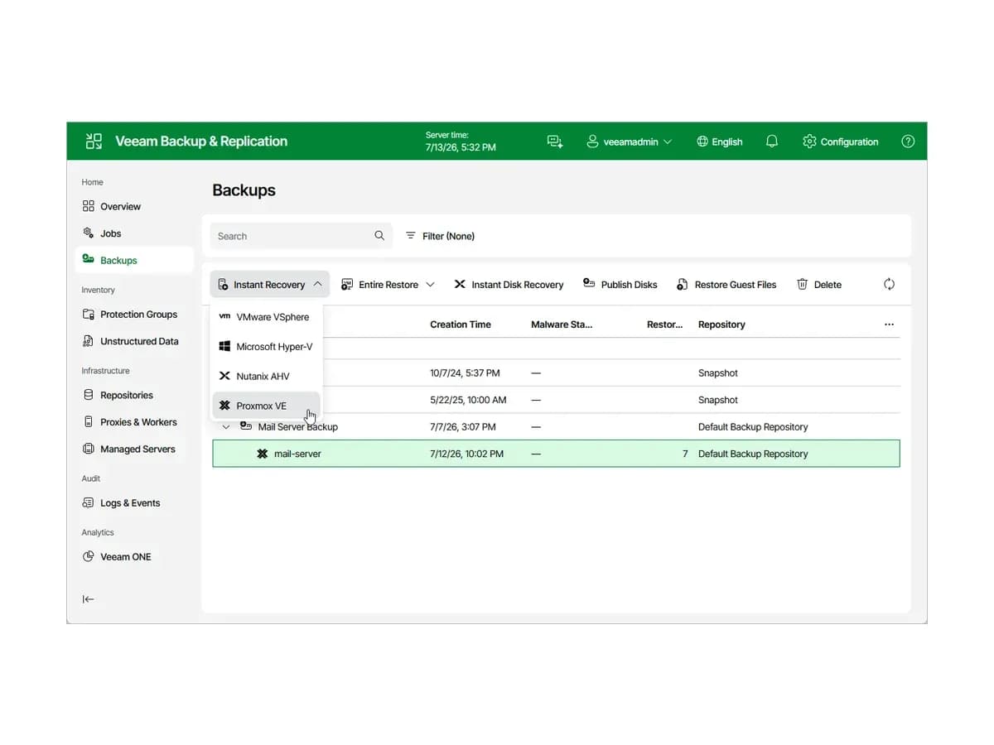Open the Filter (None) menu
The height and width of the screenshot is (745, 994).
[x=440, y=236]
